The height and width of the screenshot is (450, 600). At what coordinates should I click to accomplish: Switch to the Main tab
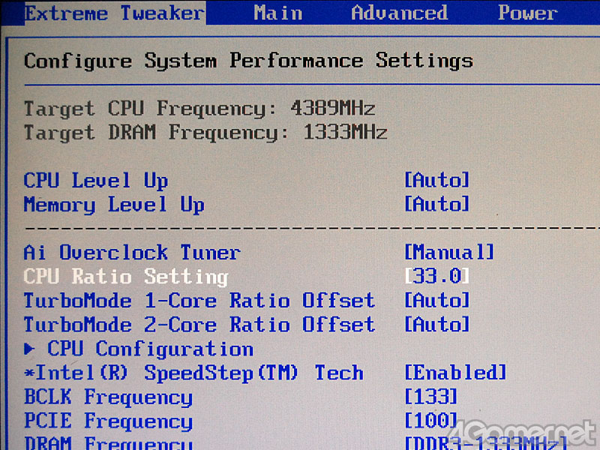click(x=278, y=13)
